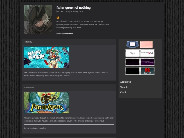Click the dark purple stamp beside PC Gamer row above
The image size is (184, 138).
click(133, 62)
